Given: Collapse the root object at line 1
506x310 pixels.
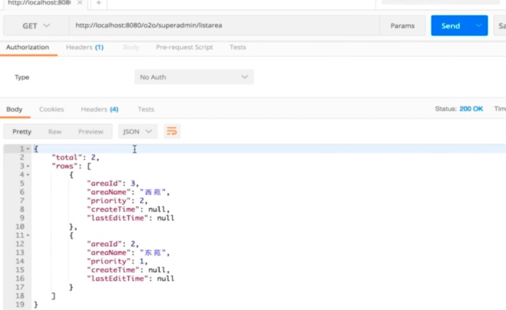Looking at the screenshot, I should coord(28,149).
